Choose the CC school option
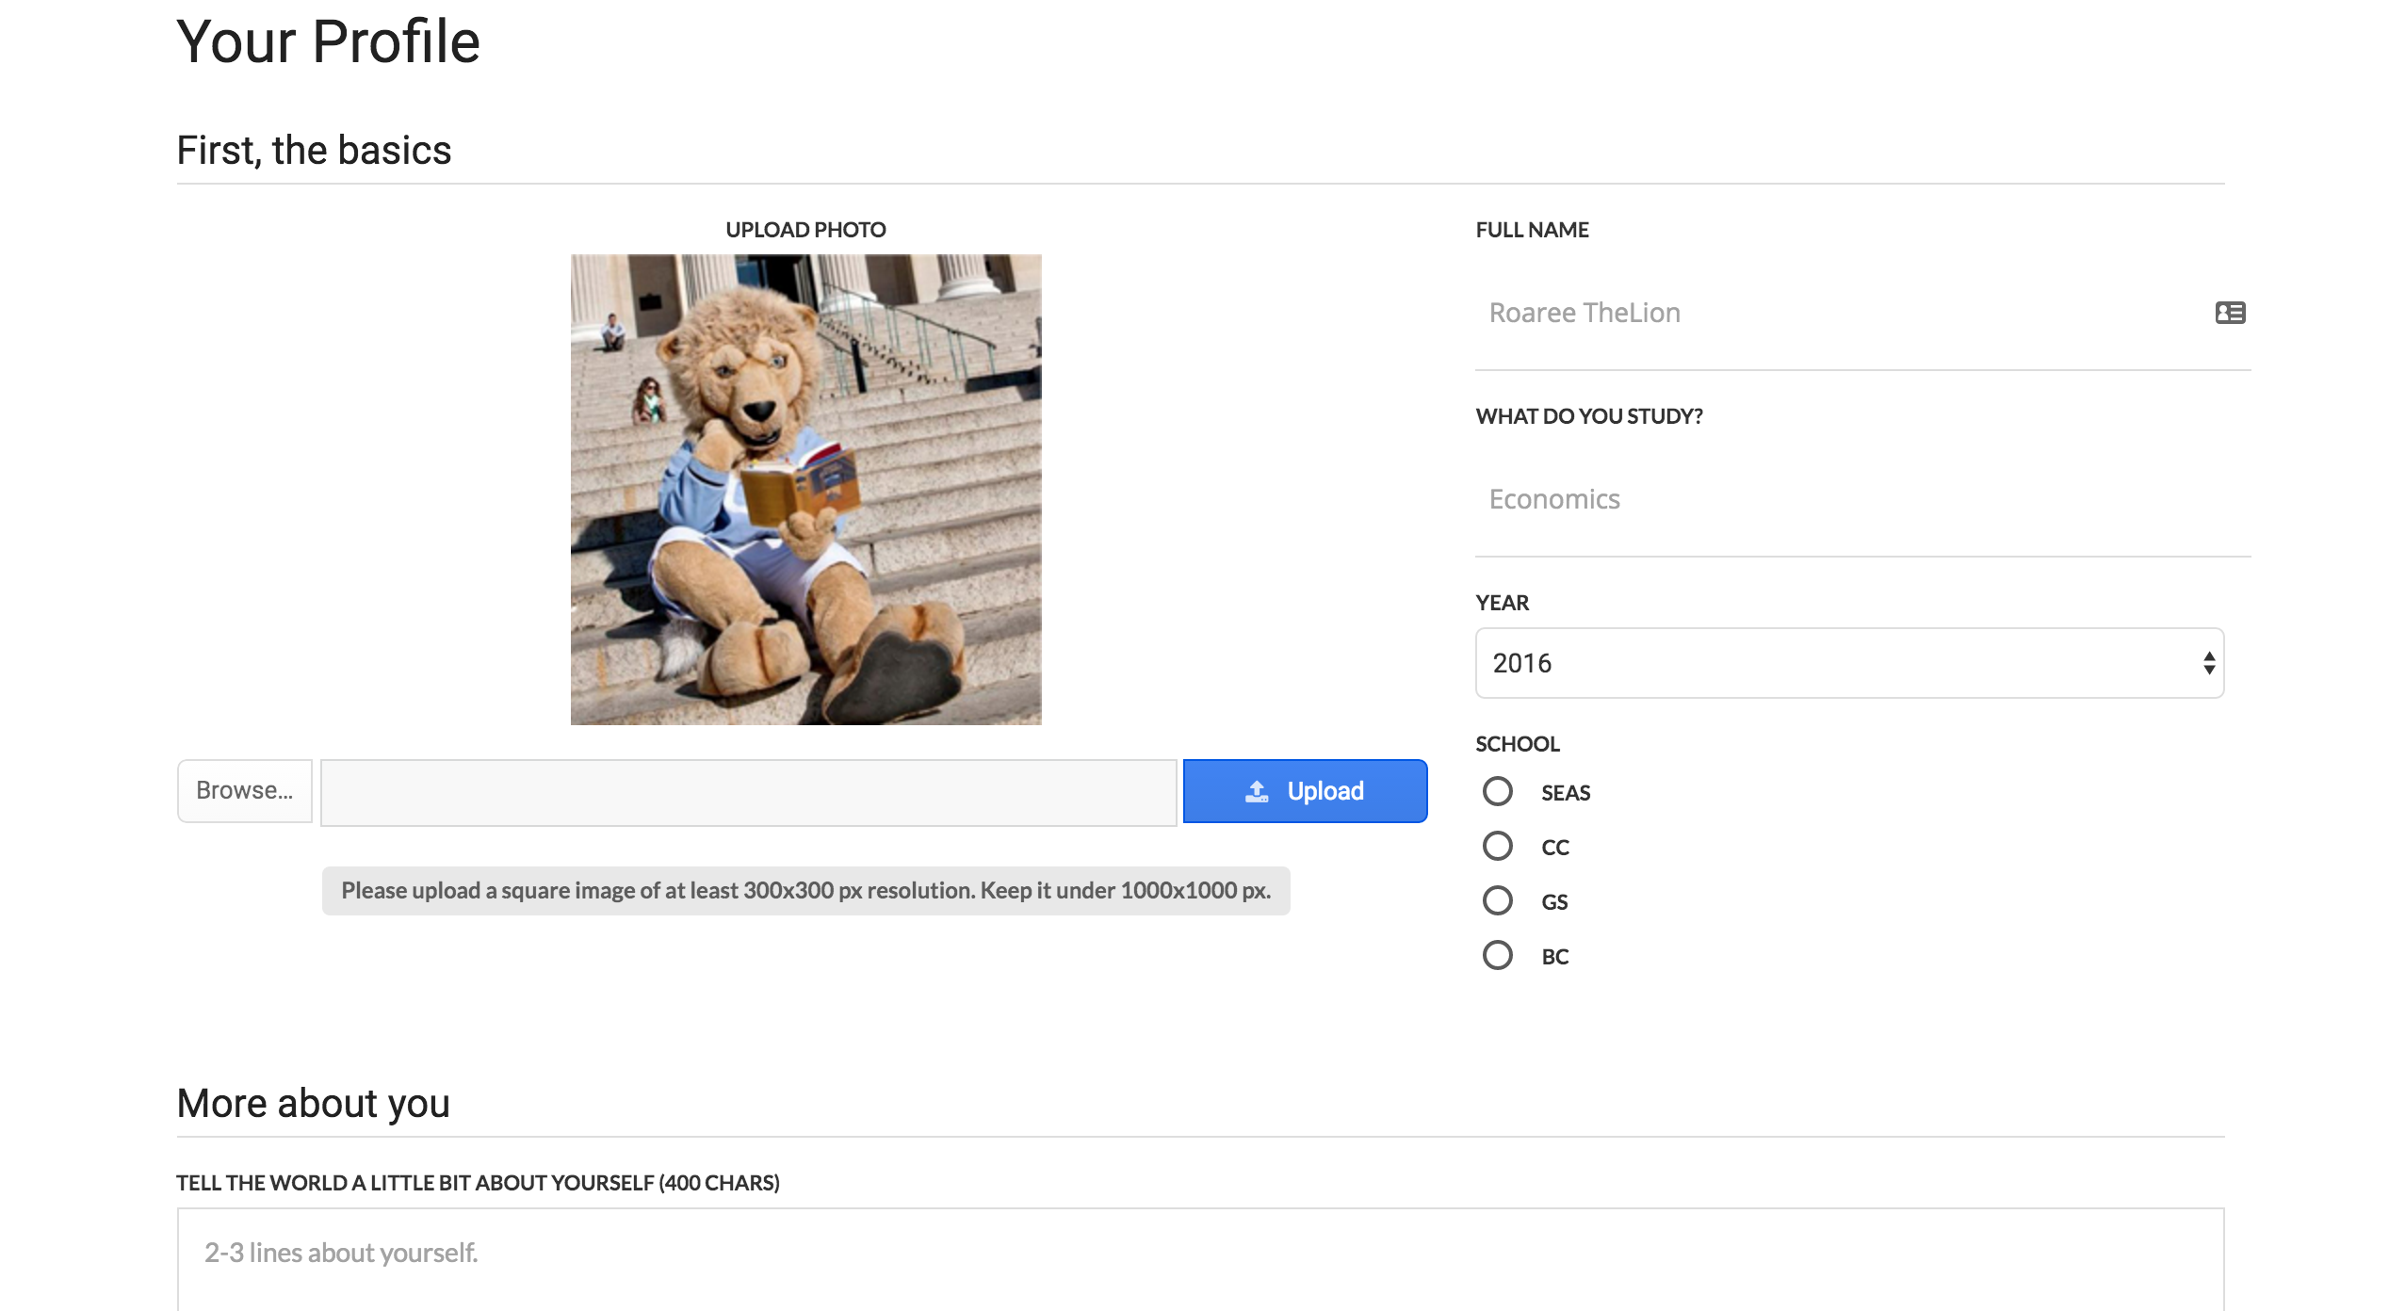Screen dimensions: 2389x1311 [1497, 846]
